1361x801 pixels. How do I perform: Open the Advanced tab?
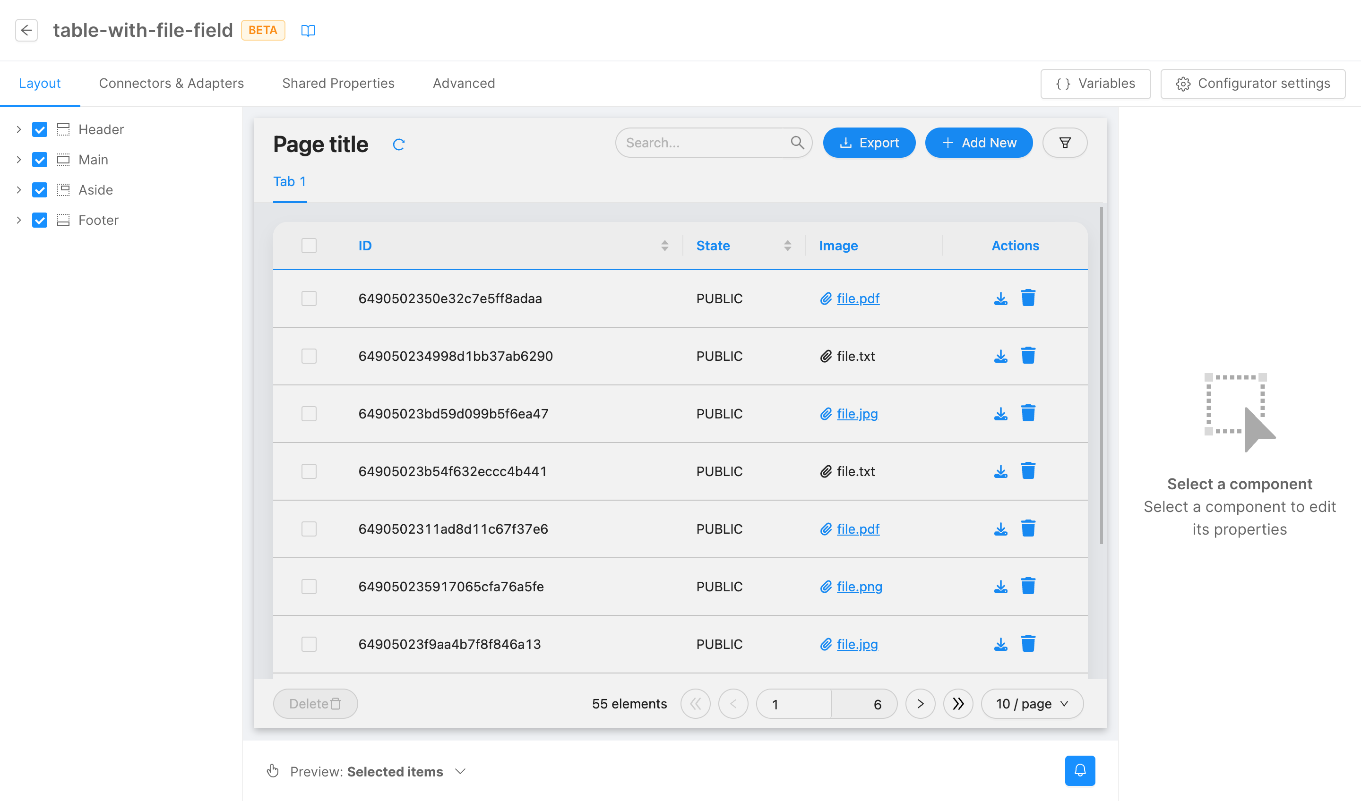pos(464,83)
